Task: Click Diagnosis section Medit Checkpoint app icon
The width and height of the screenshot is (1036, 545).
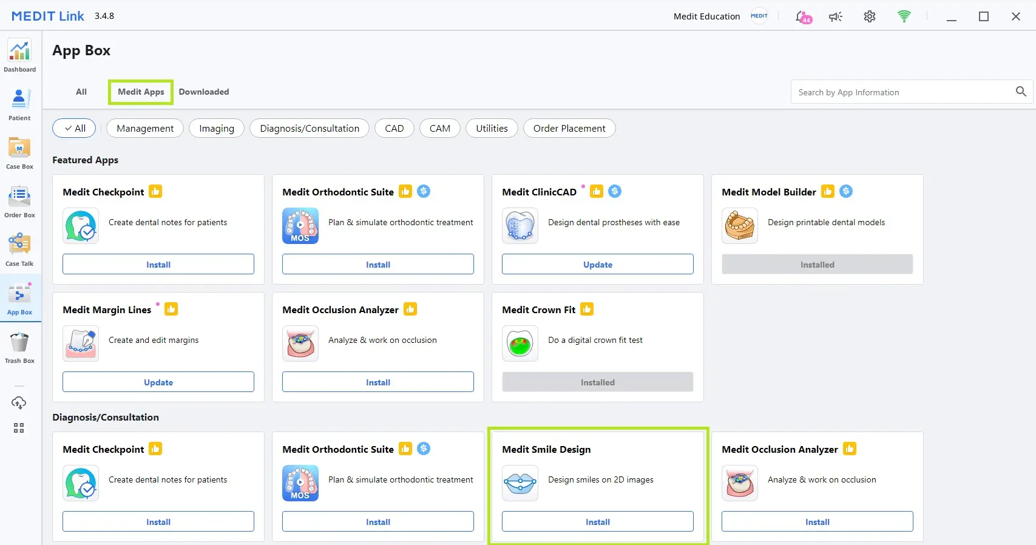Action: pyautogui.click(x=81, y=483)
